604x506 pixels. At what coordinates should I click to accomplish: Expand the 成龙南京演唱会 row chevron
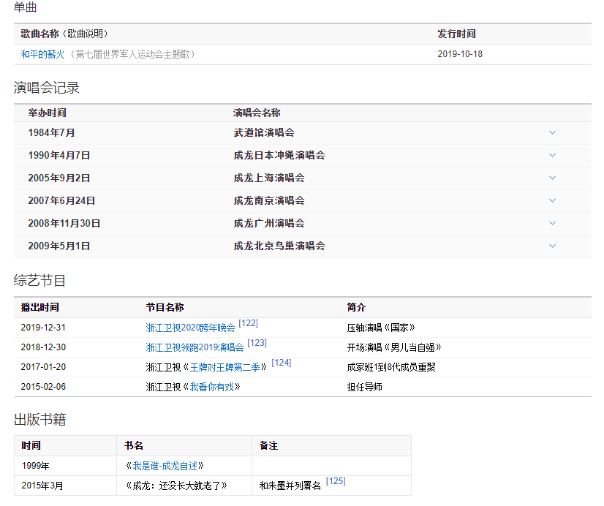(552, 200)
